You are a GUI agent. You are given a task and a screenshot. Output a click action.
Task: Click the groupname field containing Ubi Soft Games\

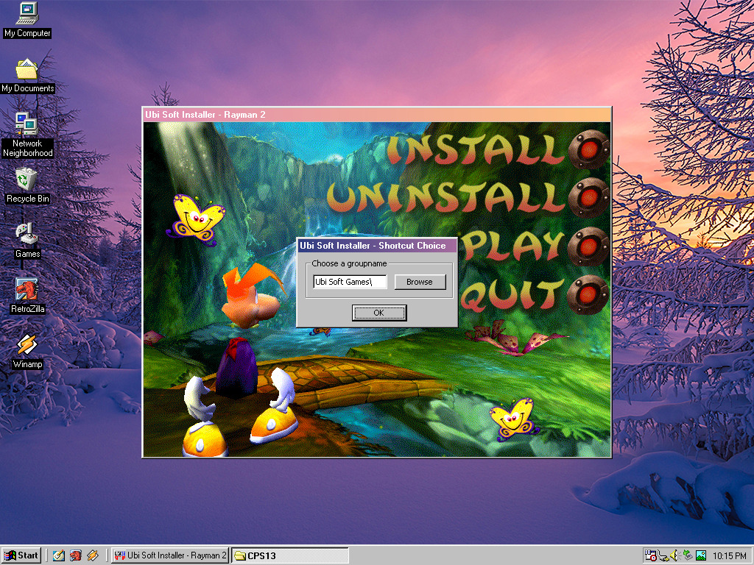click(x=350, y=282)
